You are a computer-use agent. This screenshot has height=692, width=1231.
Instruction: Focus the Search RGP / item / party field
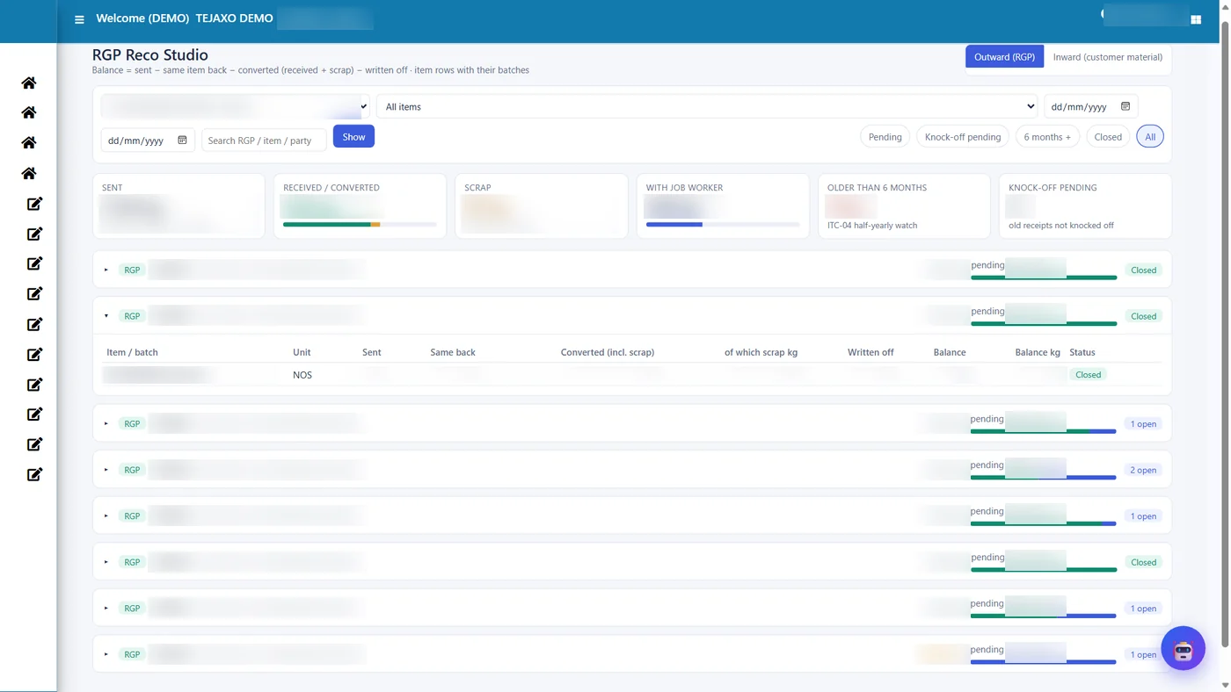[264, 140]
